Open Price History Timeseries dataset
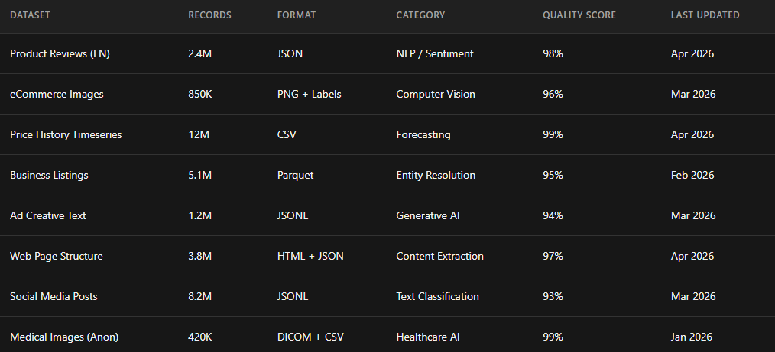Image resolution: width=775 pixels, height=352 pixels. [x=66, y=134]
